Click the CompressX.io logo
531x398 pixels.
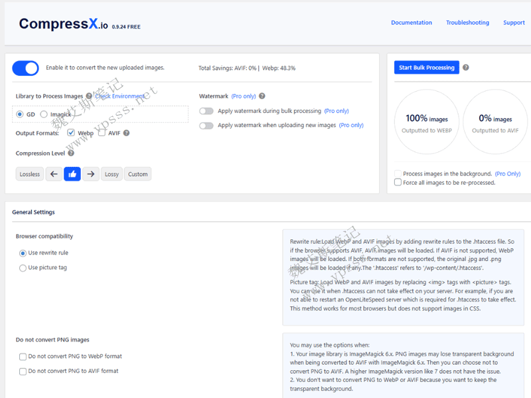coord(63,24)
